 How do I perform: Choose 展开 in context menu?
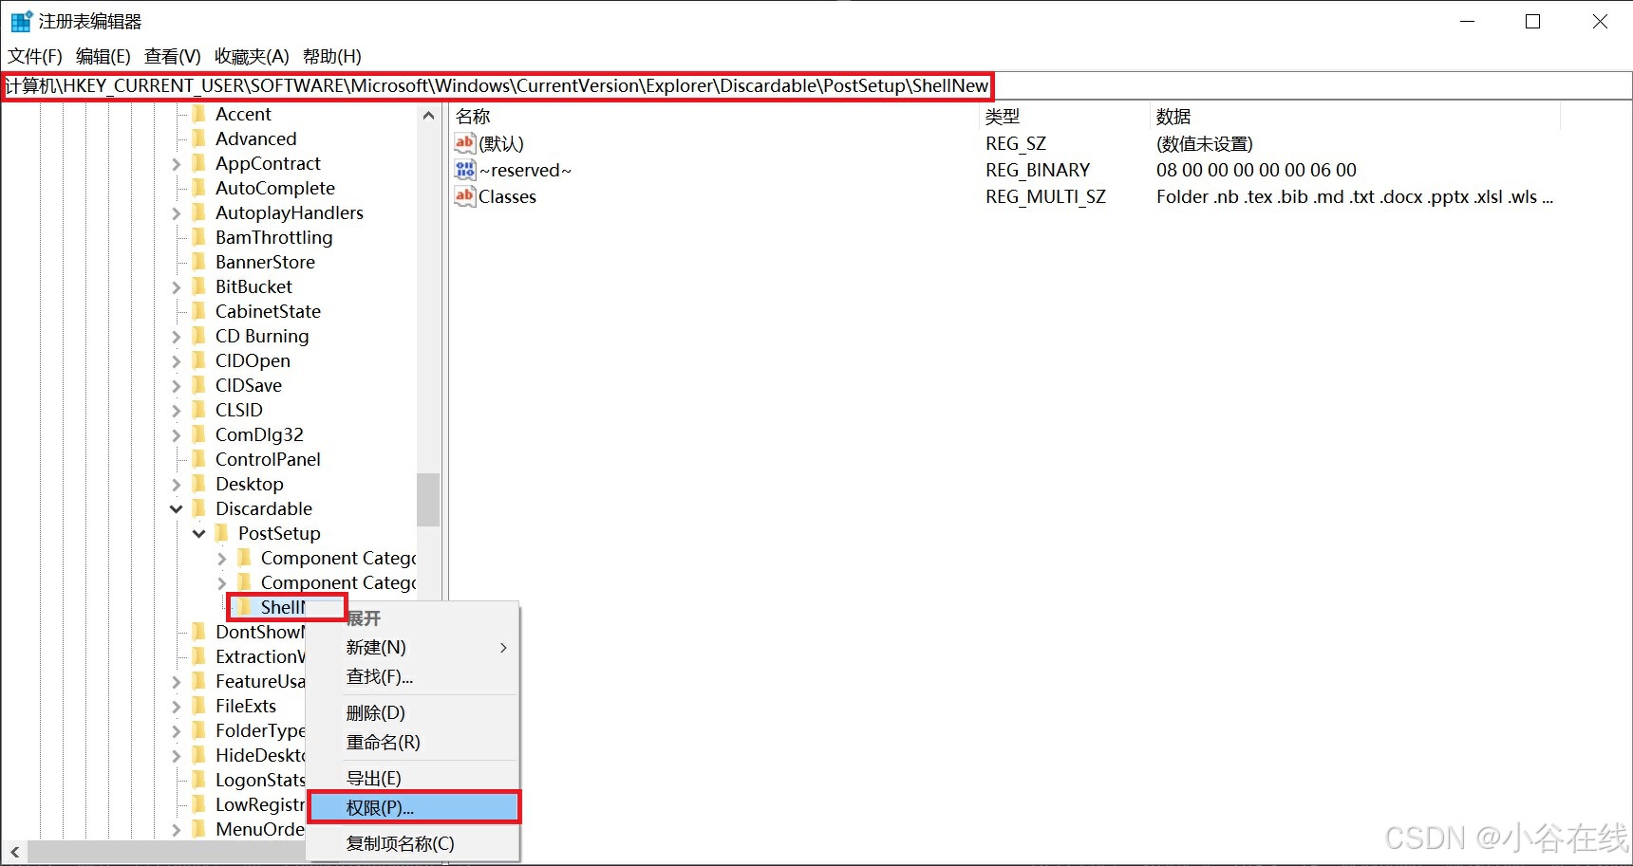414,618
